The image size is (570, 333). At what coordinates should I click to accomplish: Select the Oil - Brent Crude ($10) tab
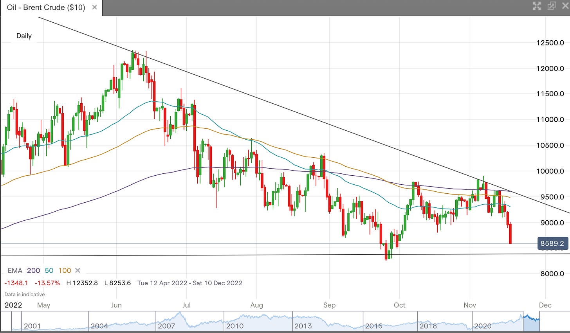tap(51, 7)
